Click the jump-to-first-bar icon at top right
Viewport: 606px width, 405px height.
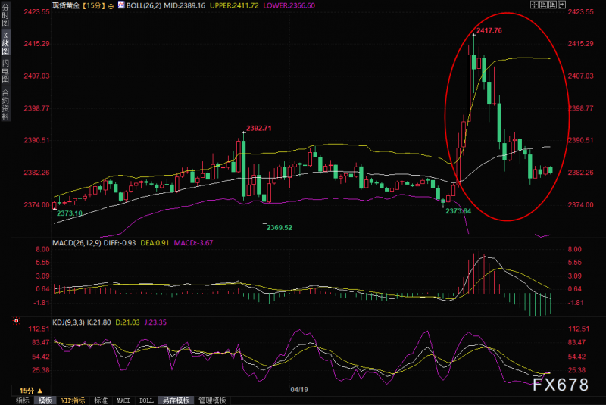pos(543,5)
